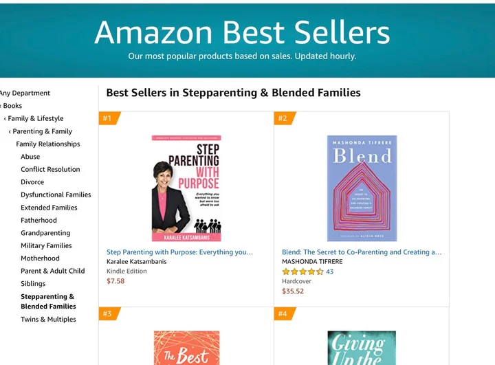The width and height of the screenshot is (495, 365).
Task: Go back to Family & Lifestyle category
Action: pyautogui.click(x=35, y=118)
